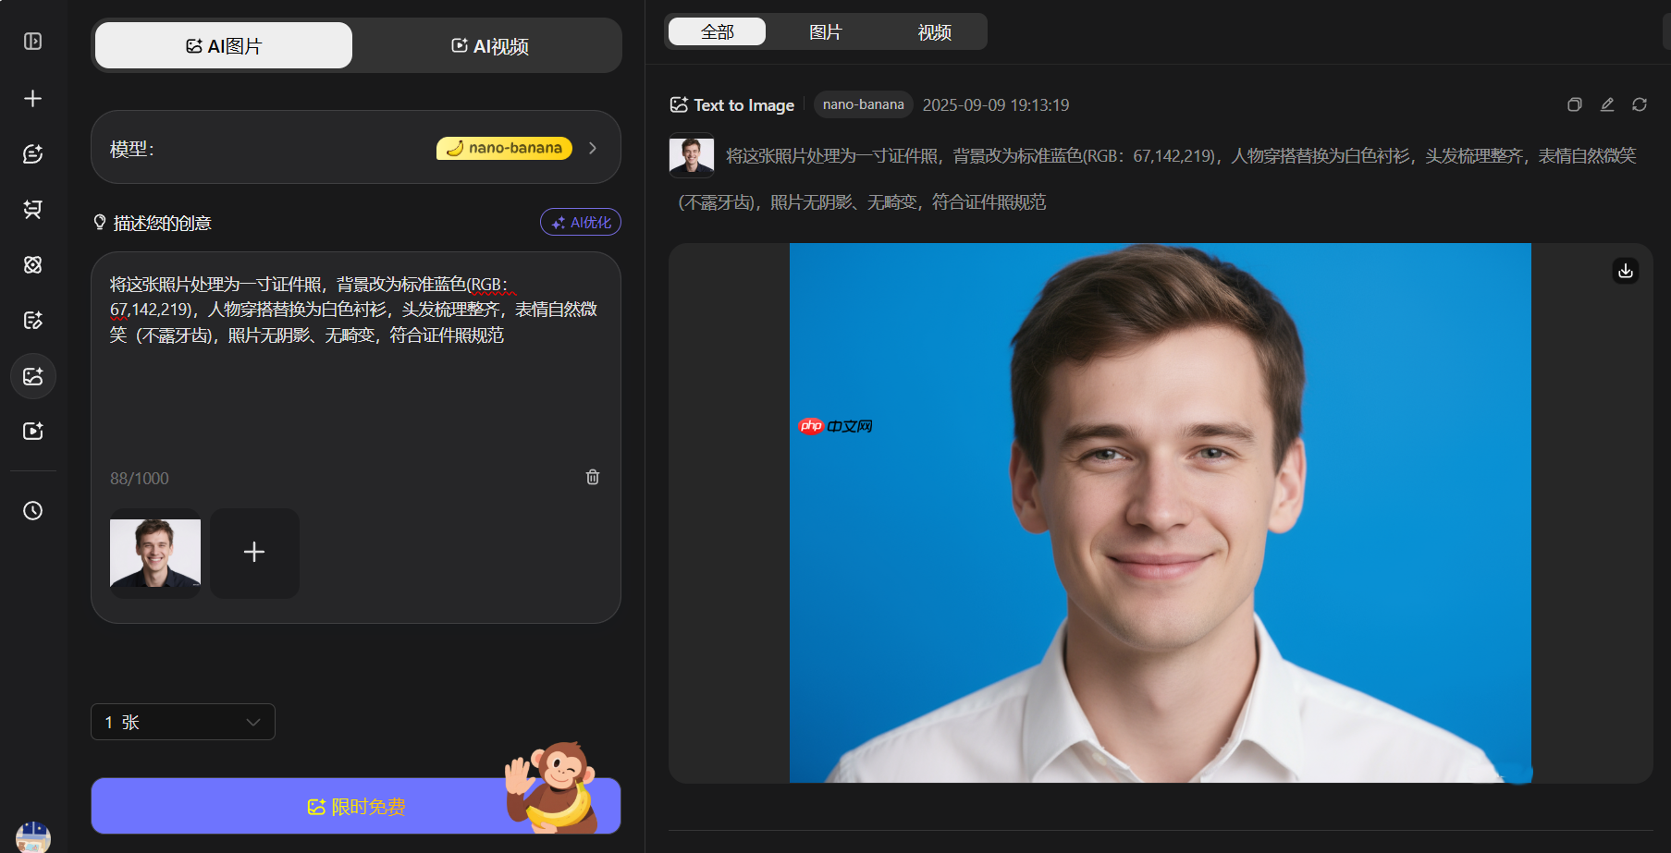Viewport: 1671px width, 853px height.
Task: Click the pencil edit icon near the result
Action: point(1606,104)
